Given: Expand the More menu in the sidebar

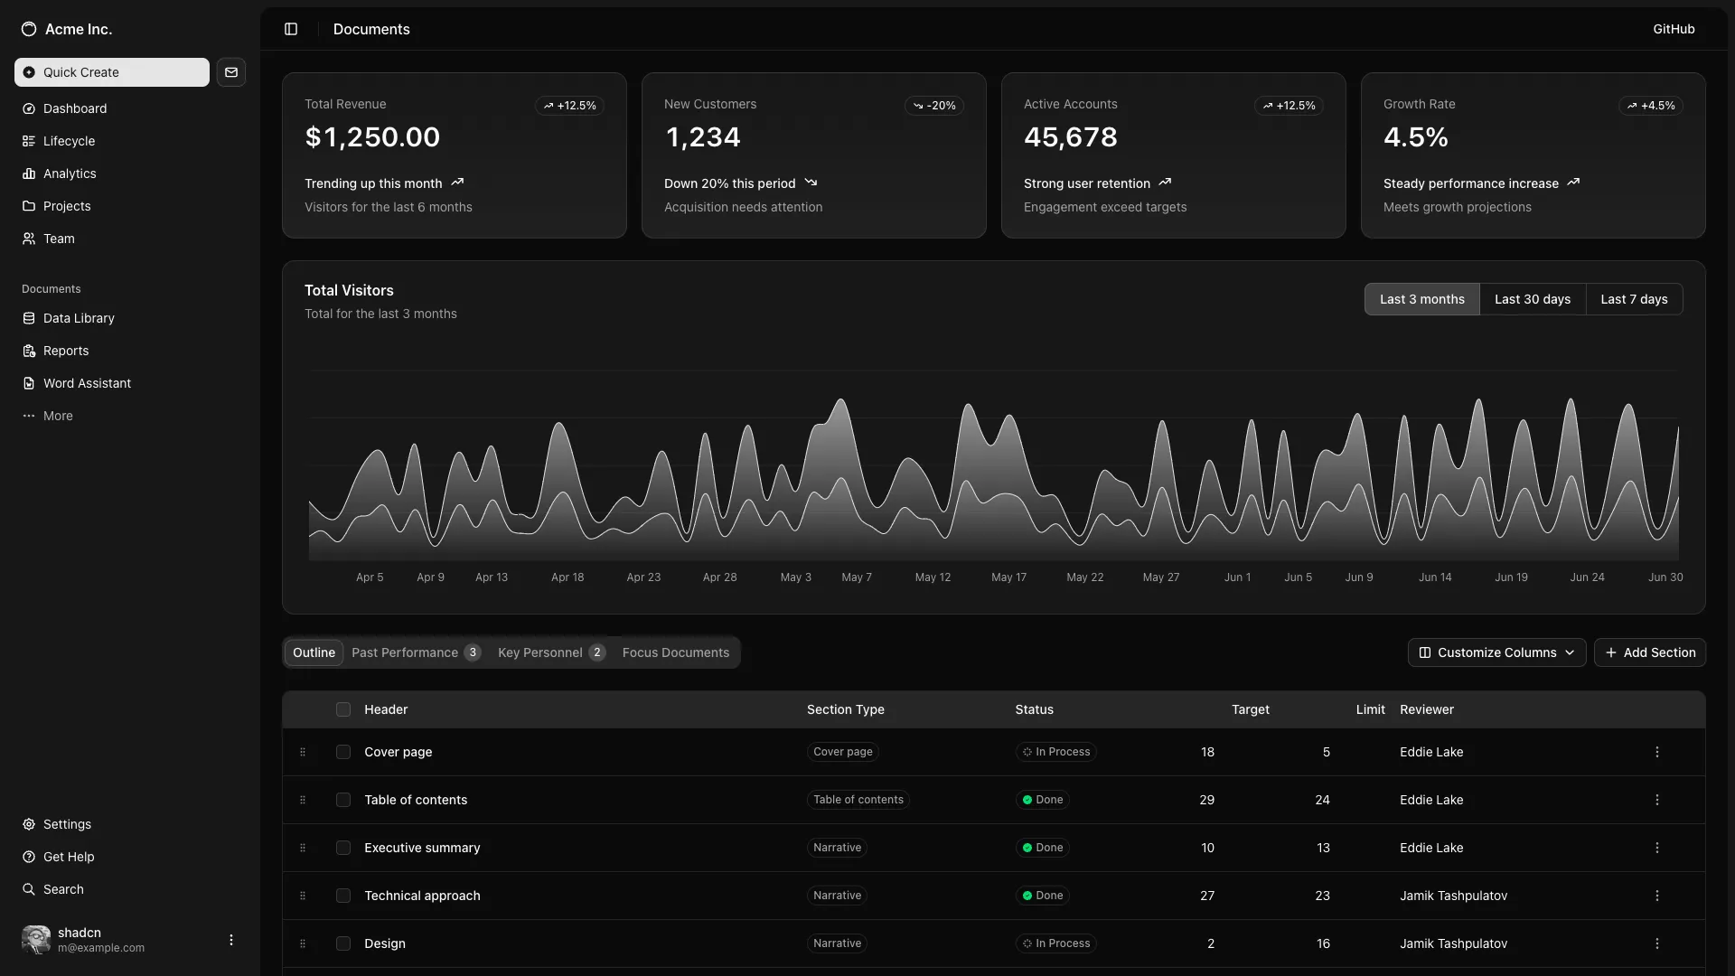Looking at the screenshot, I should click(57, 416).
